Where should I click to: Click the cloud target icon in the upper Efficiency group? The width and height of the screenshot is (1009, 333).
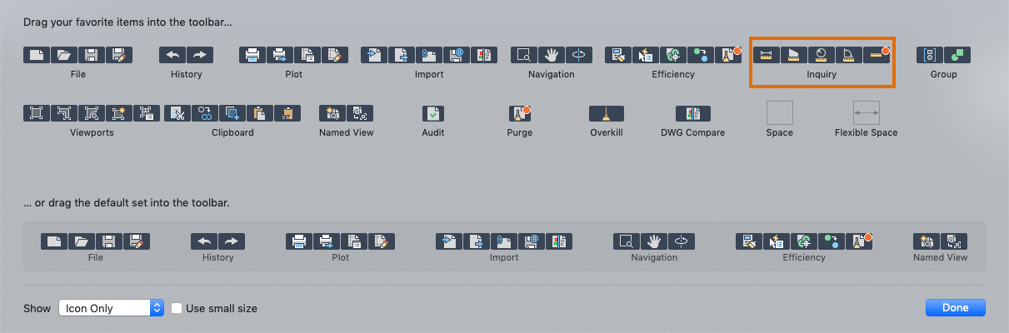click(x=673, y=56)
